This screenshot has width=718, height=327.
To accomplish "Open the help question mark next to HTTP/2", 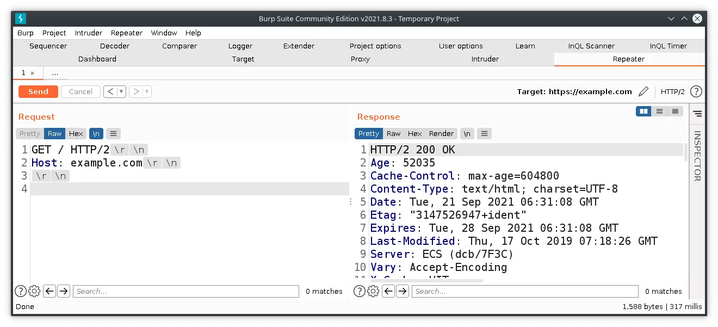I will (x=696, y=91).
